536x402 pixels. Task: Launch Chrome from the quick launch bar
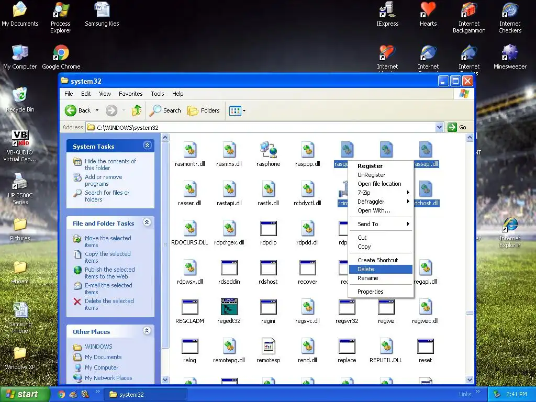(x=62, y=394)
